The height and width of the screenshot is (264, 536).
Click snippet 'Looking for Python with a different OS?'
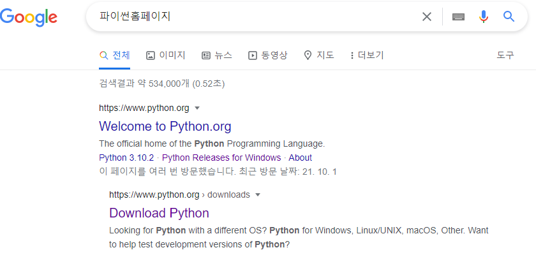(188, 231)
